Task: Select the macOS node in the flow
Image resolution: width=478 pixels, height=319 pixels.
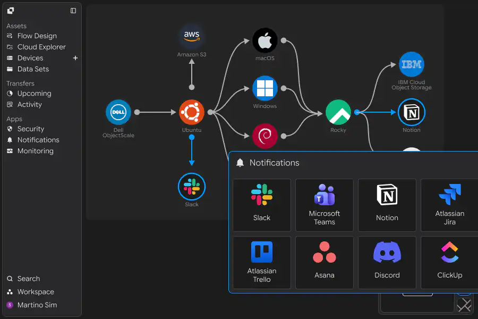Action: click(265, 40)
